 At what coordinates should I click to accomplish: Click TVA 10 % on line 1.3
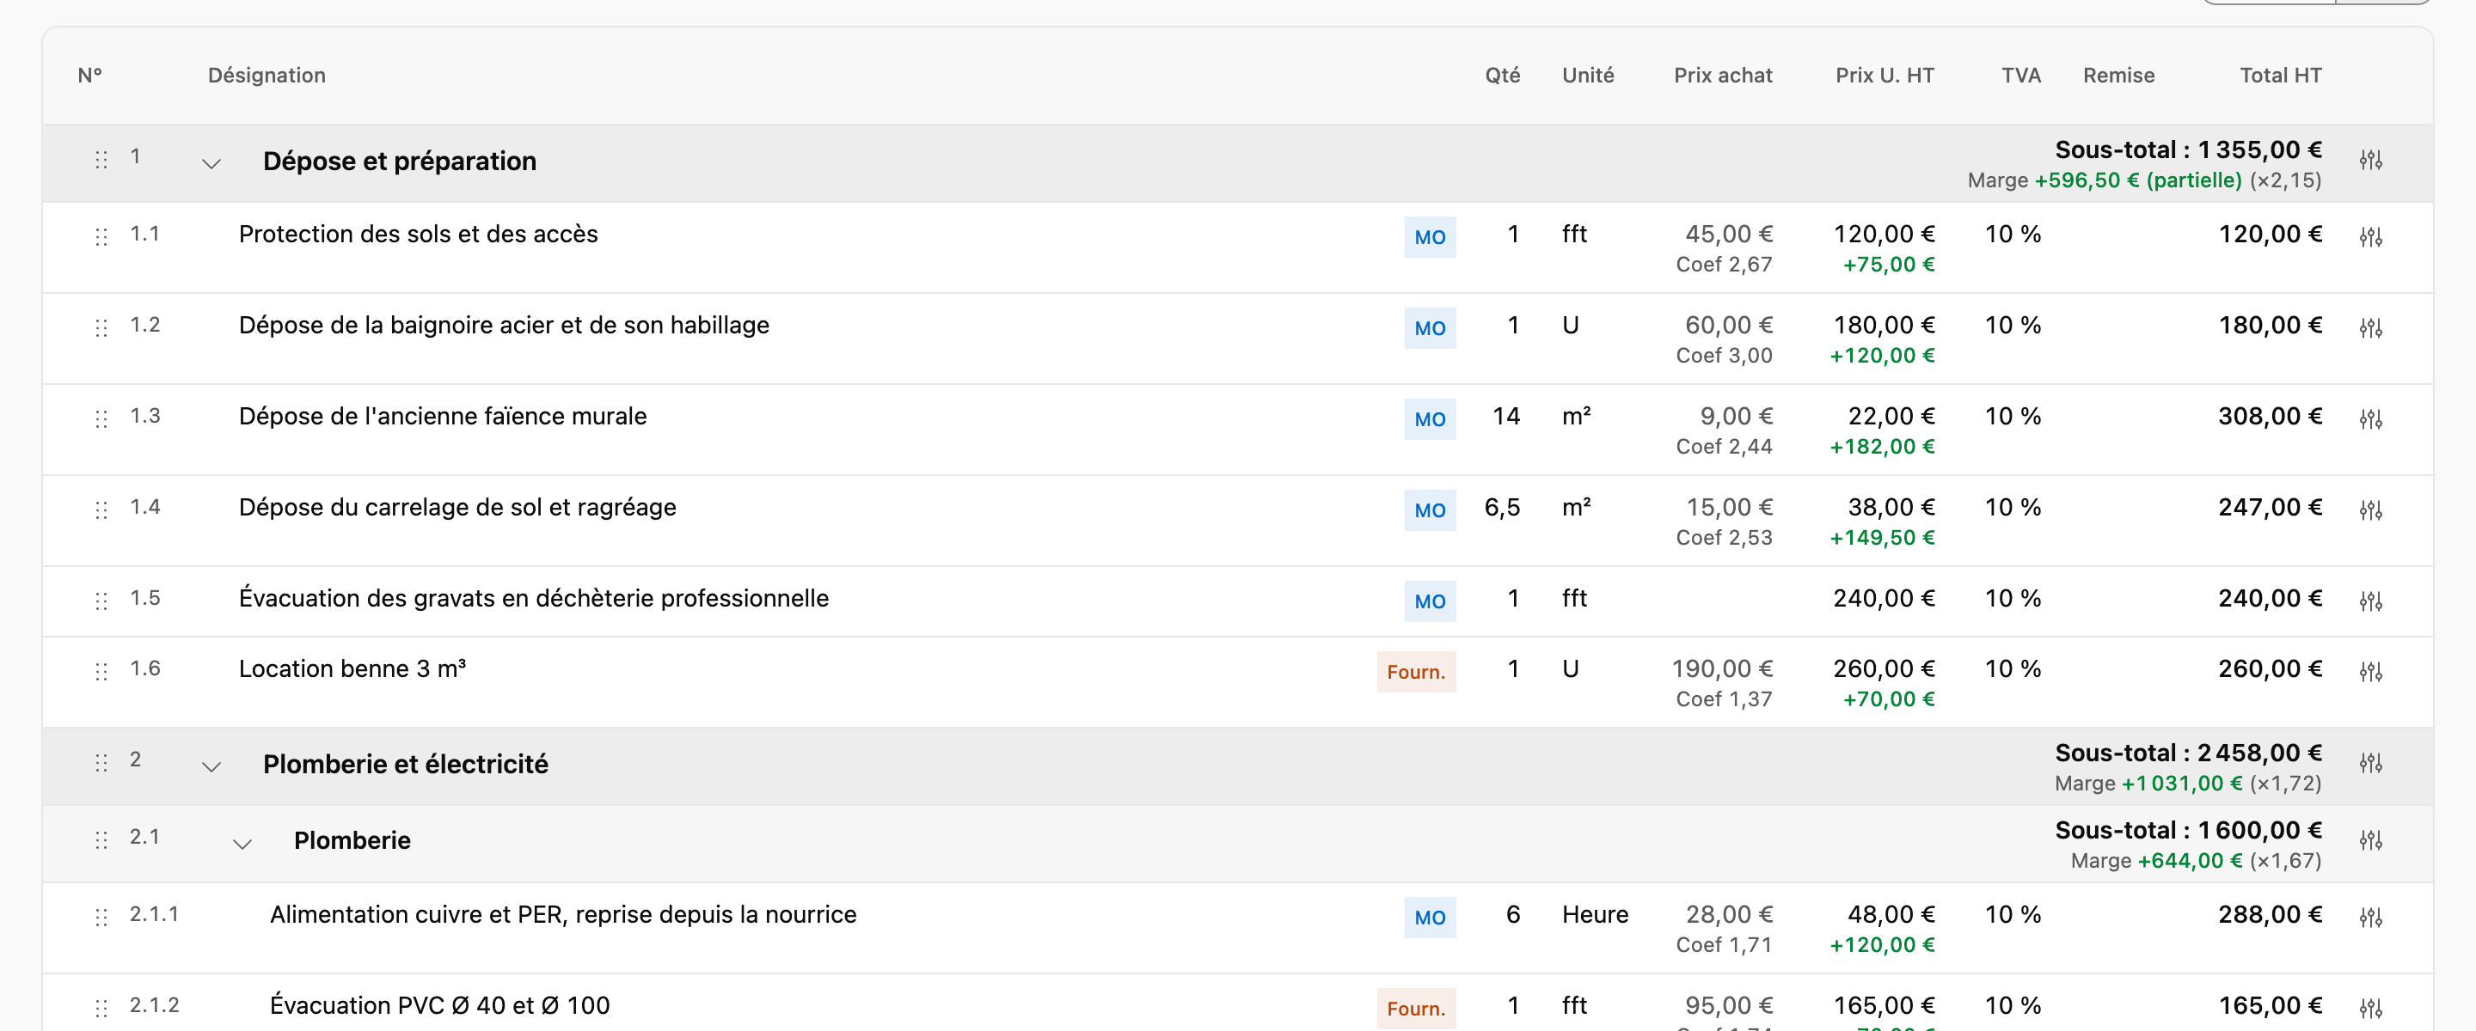2013,416
